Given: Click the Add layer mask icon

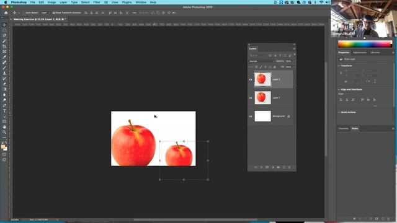Looking at the screenshot, I should (267, 167).
